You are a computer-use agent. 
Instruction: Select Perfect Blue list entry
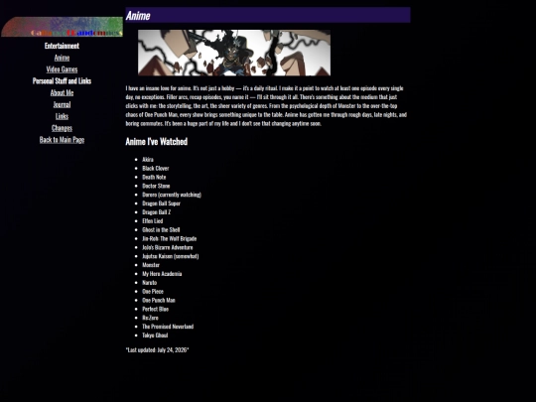click(x=155, y=309)
